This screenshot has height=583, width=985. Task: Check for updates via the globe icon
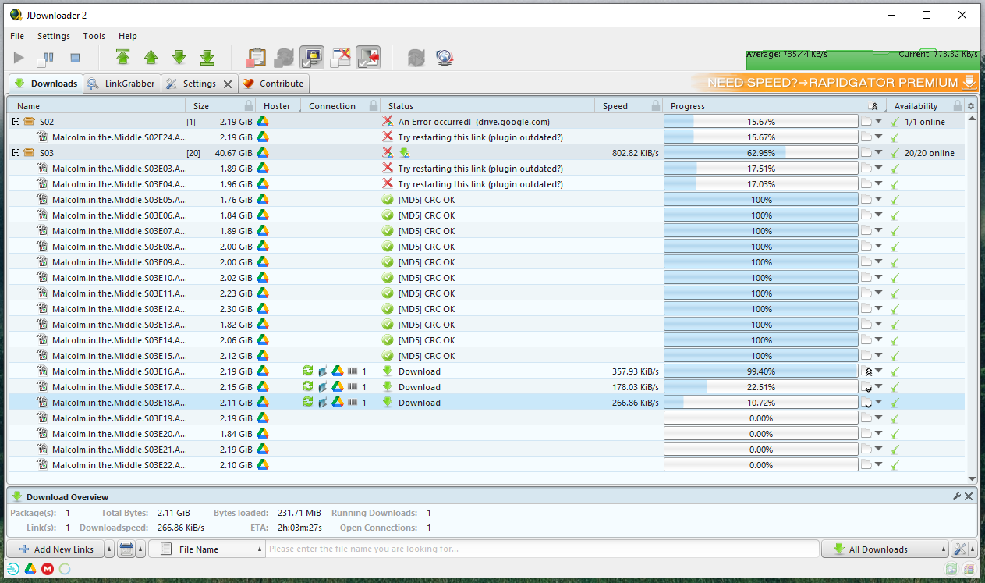445,57
